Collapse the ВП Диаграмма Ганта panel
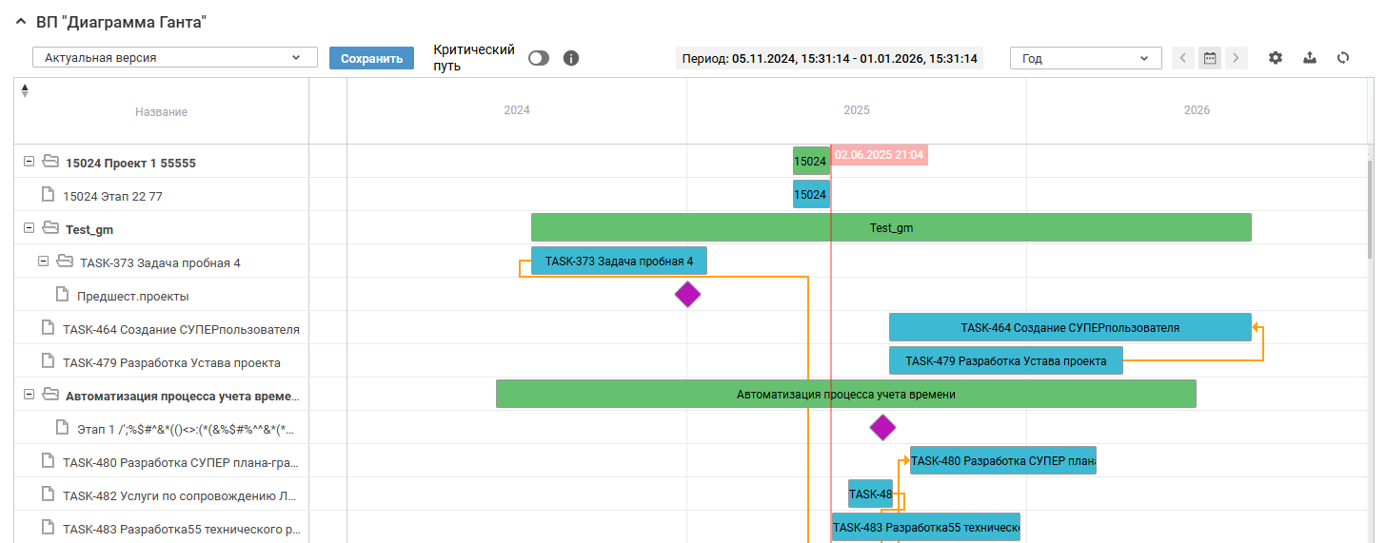The height and width of the screenshot is (543, 1386). point(20,22)
